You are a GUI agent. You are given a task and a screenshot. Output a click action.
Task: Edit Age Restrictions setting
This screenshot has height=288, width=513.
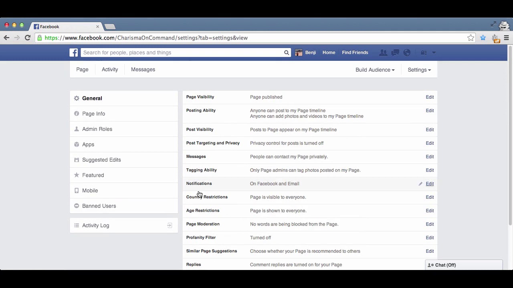click(430, 211)
